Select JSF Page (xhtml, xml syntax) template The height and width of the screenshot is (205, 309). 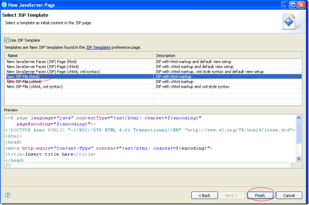pos(53,72)
